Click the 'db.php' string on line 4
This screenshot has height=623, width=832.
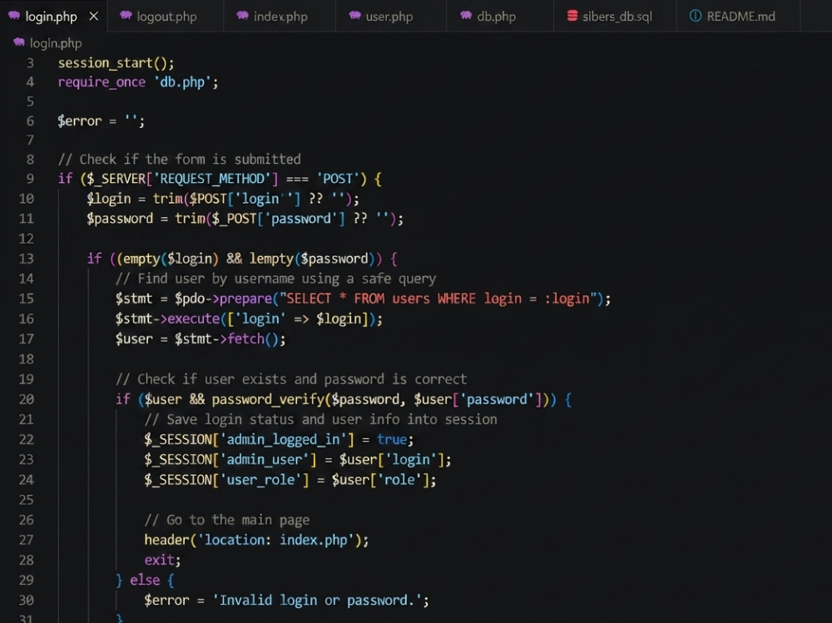[x=182, y=82]
